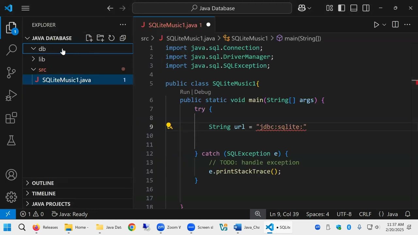Click the New File icon in Explorer

(x=89, y=38)
